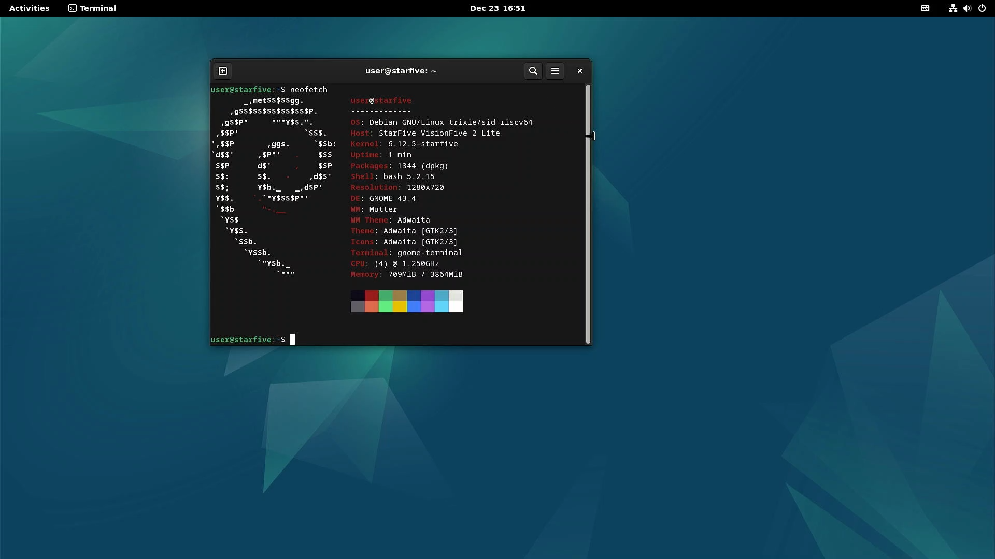
Task: Open a new terminal tab
Action: click(223, 71)
